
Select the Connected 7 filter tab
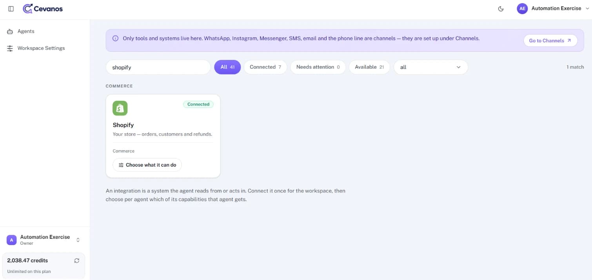pyautogui.click(x=265, y=67)
